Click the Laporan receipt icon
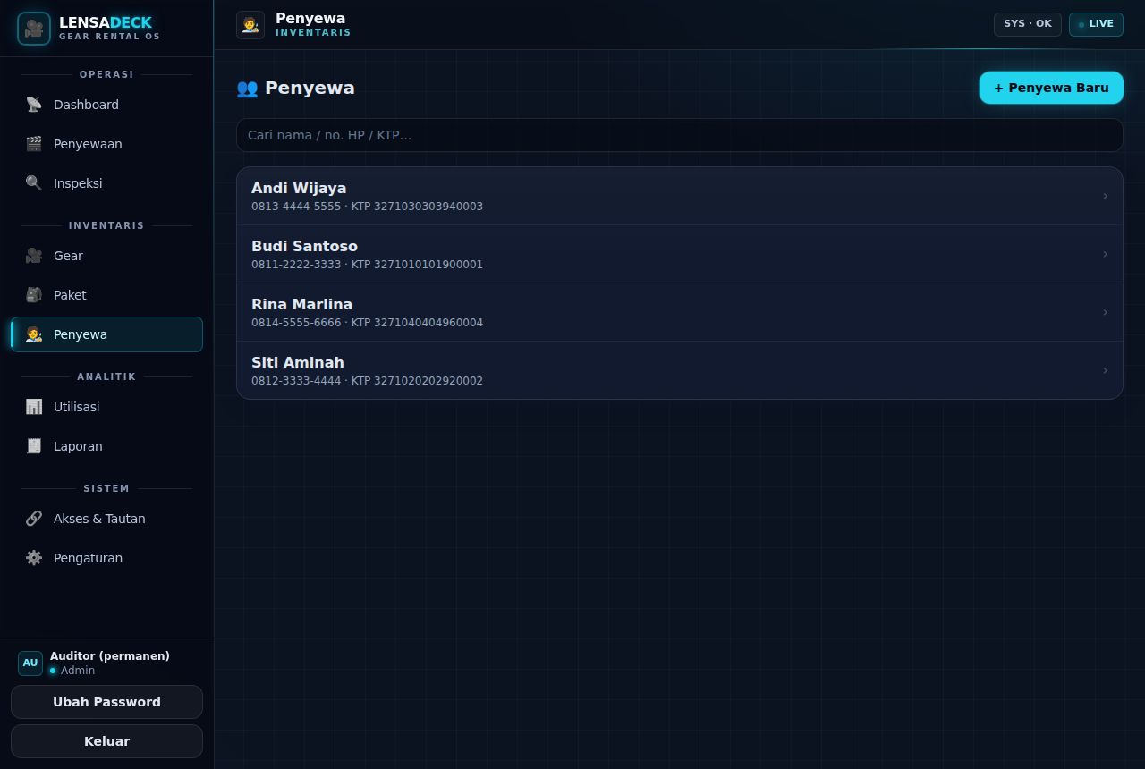This screenshot has width=1145, height=769. click(34, 446)
